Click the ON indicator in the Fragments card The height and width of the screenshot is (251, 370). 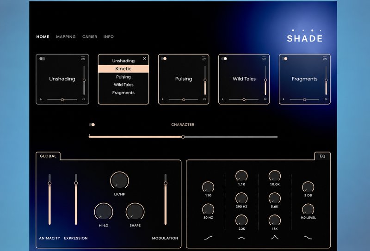click(x=325, y=58)
